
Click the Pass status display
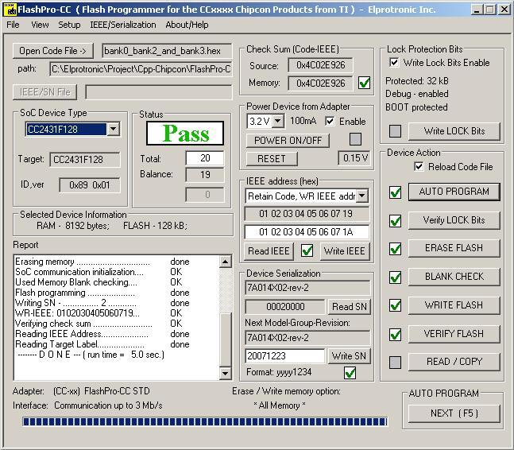coord(185,134)
